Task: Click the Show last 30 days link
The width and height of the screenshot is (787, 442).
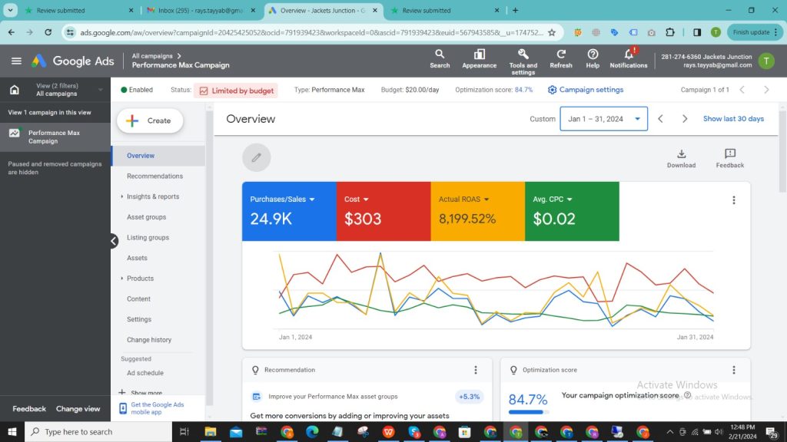Action: (732, 119)
